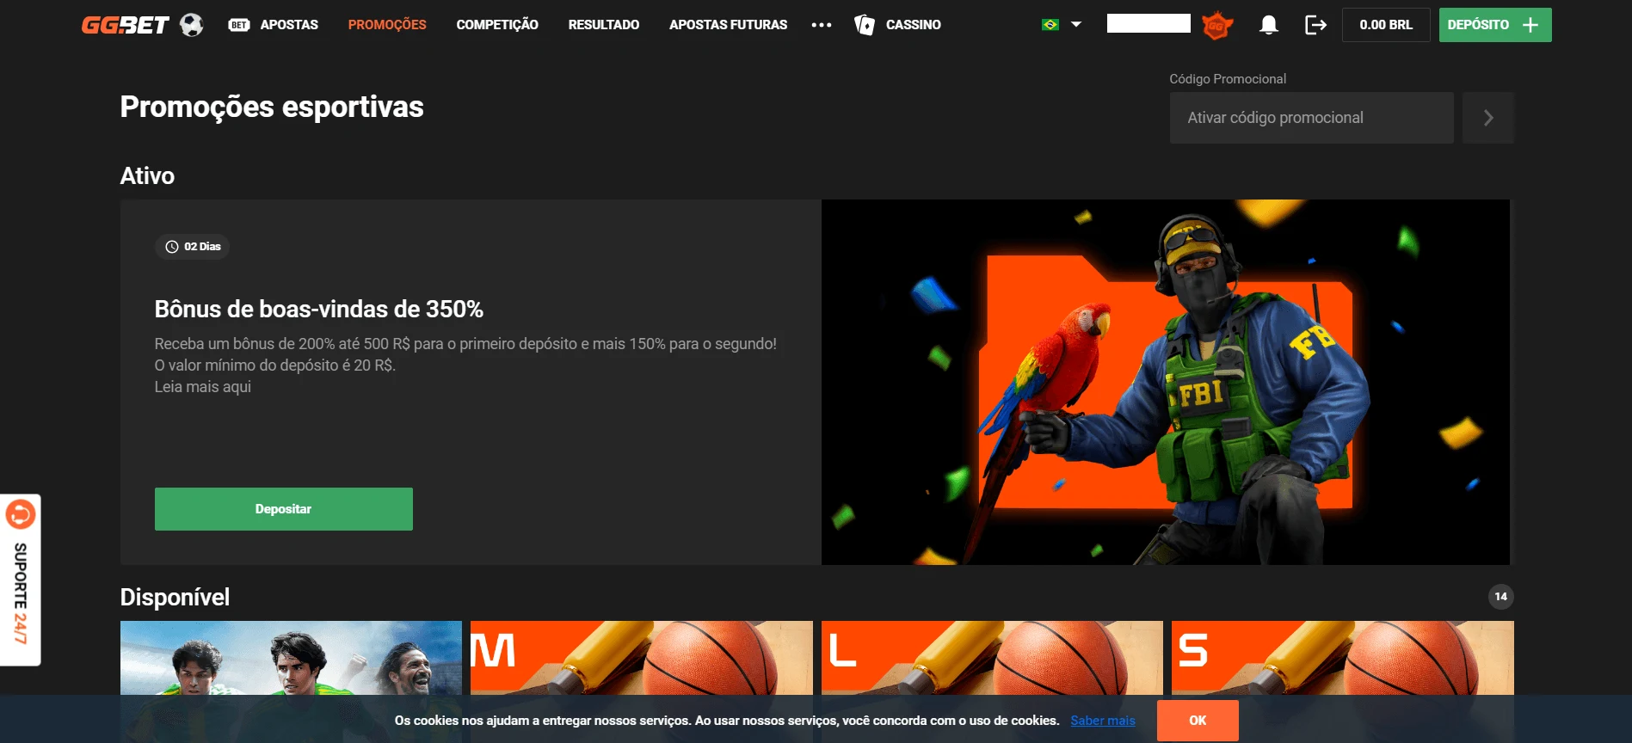Expand the three-dots more menu

(822, 25)
